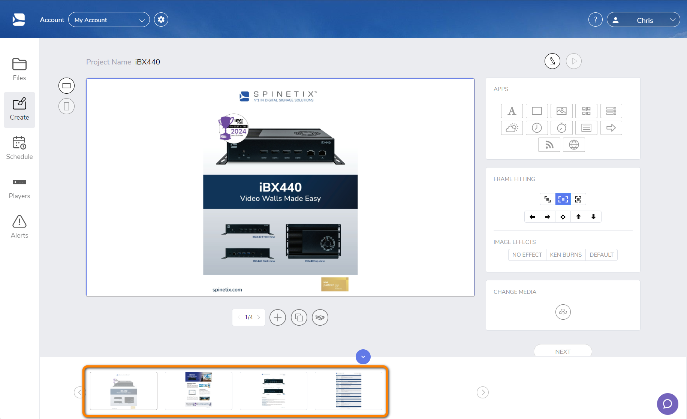Align frame content right
The height and width of the screenshot is (419, 687).
[548, 217]
